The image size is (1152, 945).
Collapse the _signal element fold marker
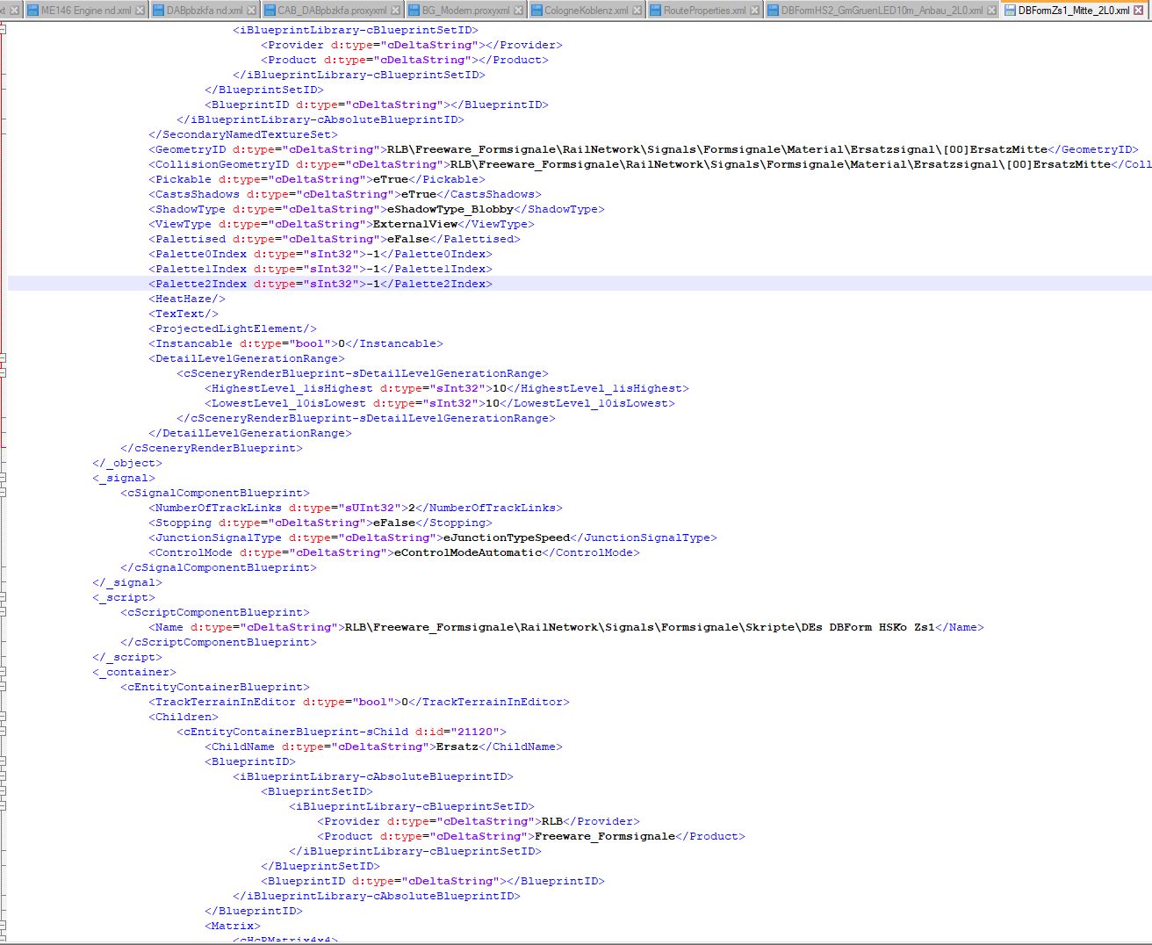tap(3, 478)
